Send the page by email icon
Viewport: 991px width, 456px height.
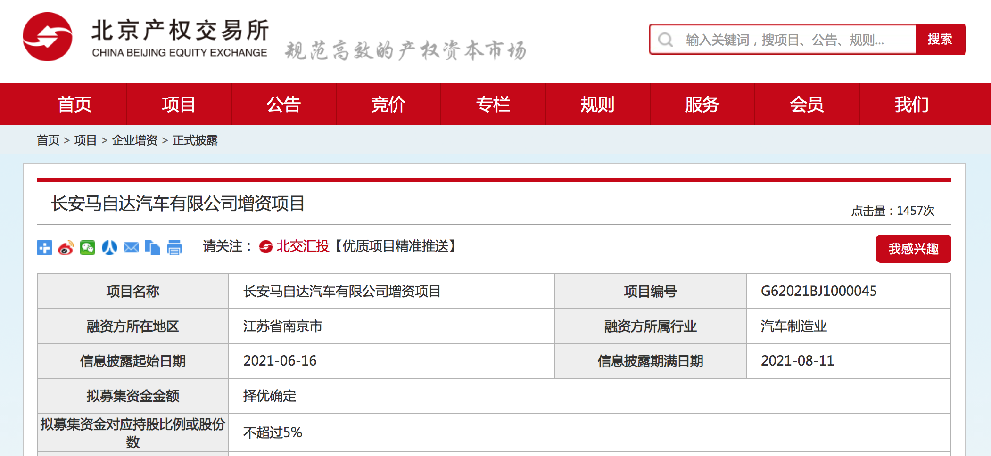point(131,247)
